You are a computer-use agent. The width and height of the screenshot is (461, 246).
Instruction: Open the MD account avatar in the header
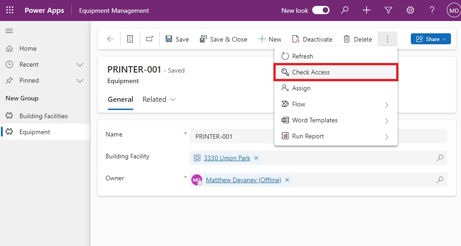[454, 10]
